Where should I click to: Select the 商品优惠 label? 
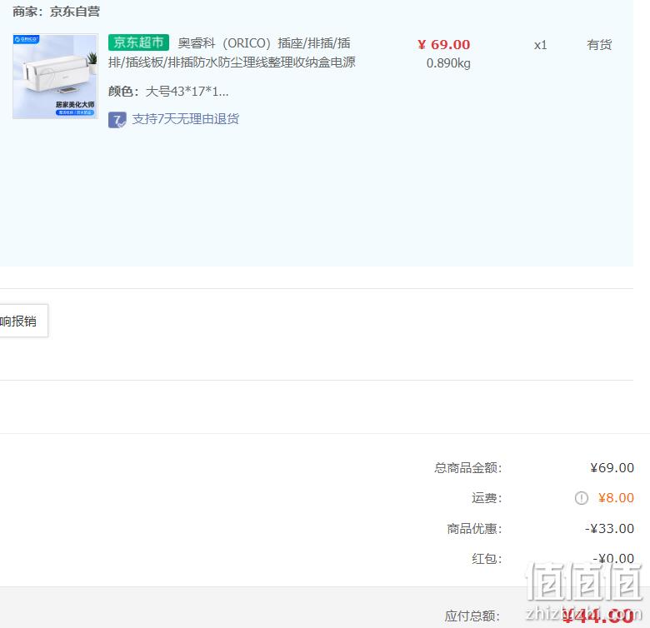[x=474, y=529]
